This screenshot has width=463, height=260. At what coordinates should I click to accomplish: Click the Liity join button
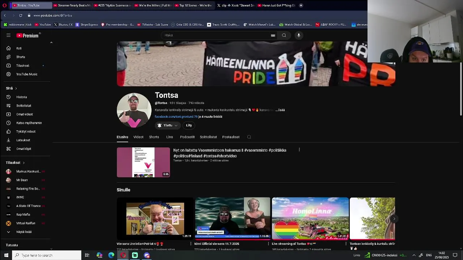coord(189,125)
